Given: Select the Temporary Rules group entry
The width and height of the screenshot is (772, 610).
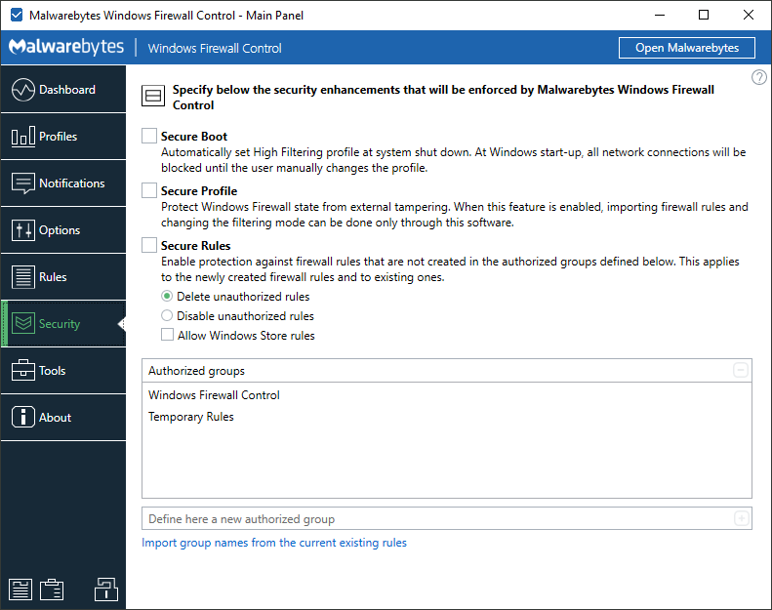Looking at the screenshot, I should point(447,417).
